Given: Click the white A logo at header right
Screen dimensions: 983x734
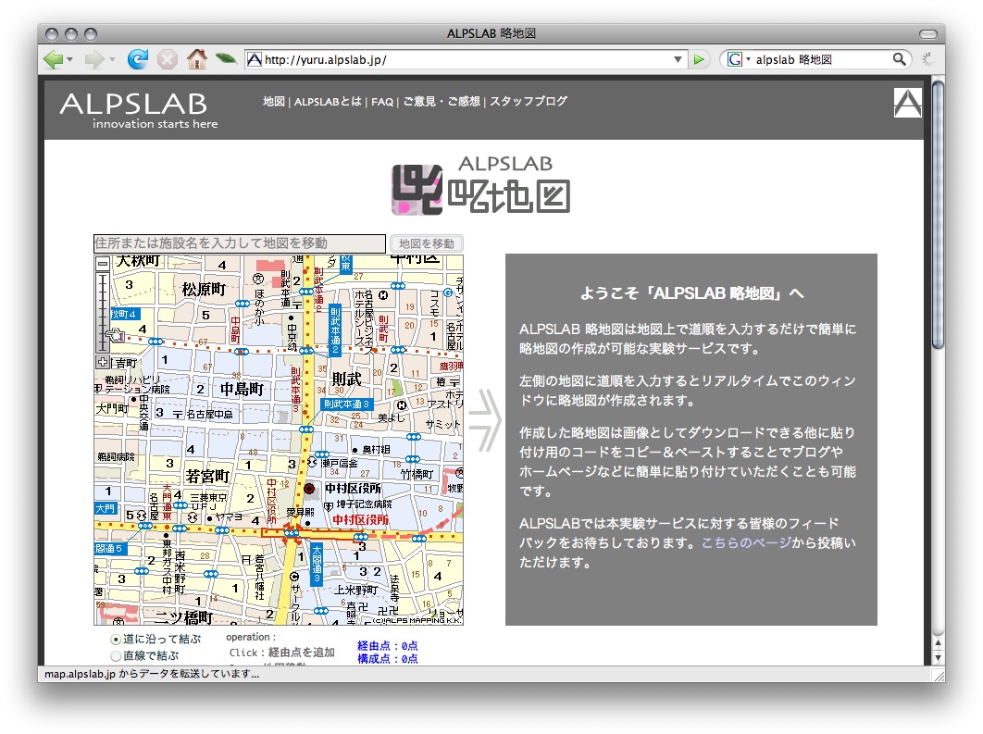Looking at the screenshot, I should (x=907, y=103).
